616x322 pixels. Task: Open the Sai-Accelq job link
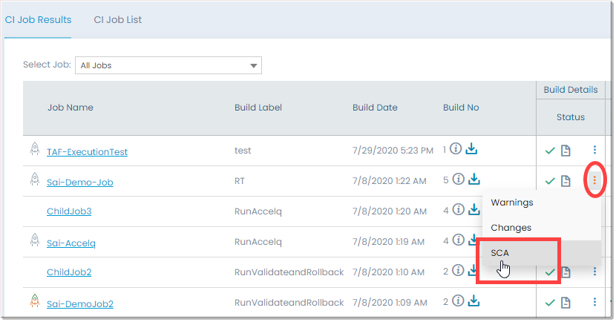(71, 243)
